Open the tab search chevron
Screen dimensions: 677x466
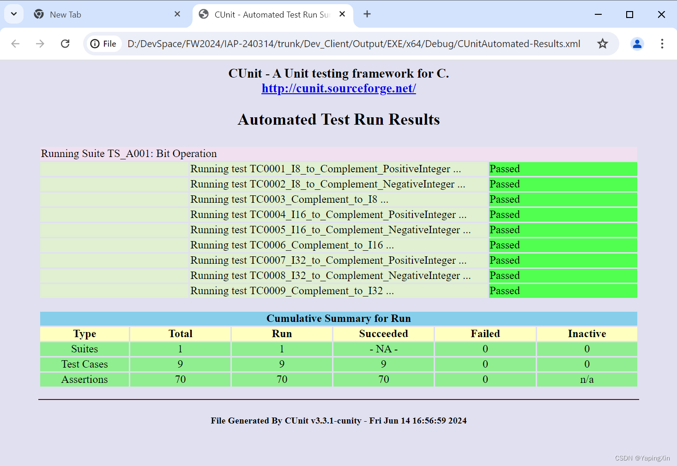coord(13,14)
